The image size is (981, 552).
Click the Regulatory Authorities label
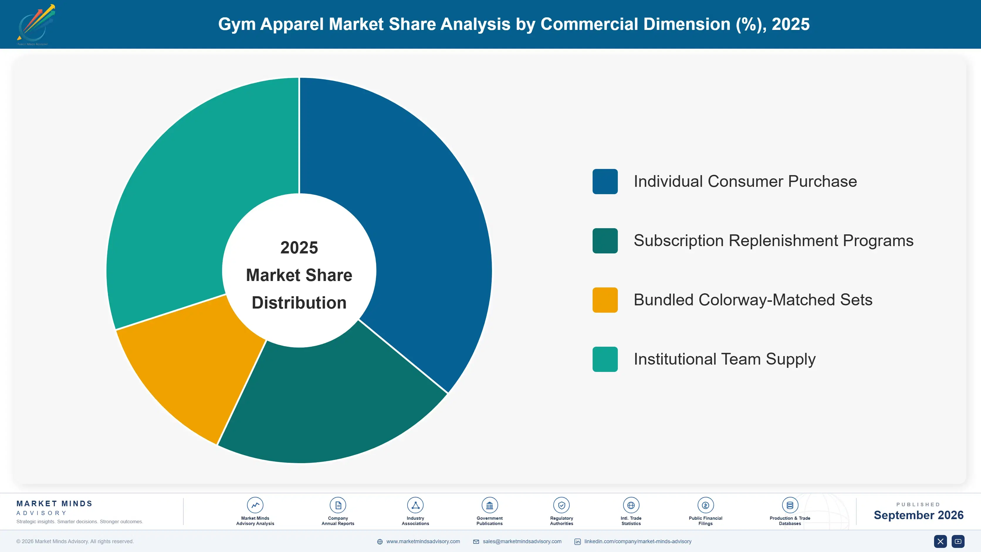[x=561, y=521]
